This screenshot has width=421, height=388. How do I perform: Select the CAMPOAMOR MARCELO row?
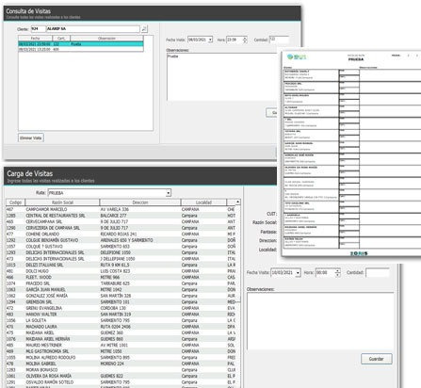121,209
